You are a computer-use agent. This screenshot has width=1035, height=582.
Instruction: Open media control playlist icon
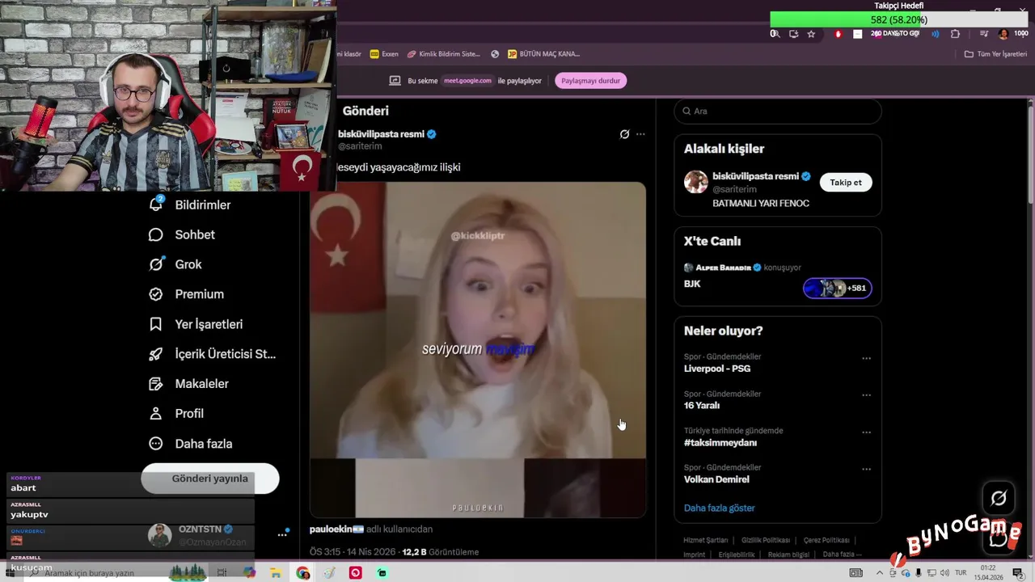click(x=984, y=34)
